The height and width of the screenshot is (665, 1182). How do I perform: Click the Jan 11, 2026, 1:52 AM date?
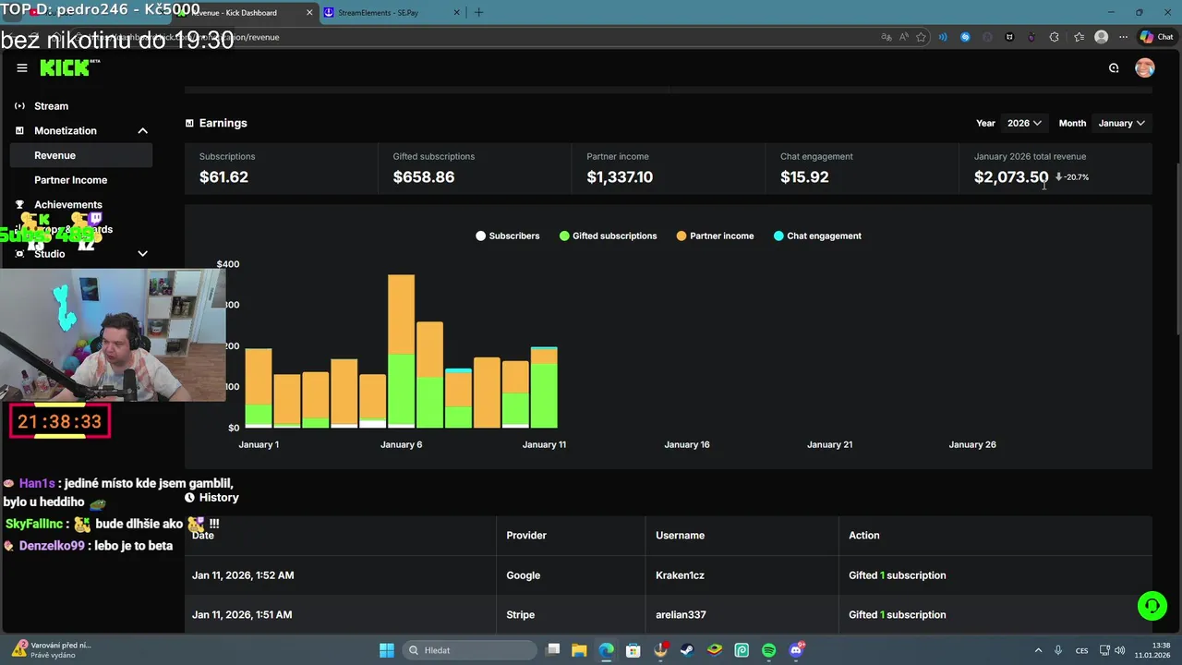click(x=243, y=575)
